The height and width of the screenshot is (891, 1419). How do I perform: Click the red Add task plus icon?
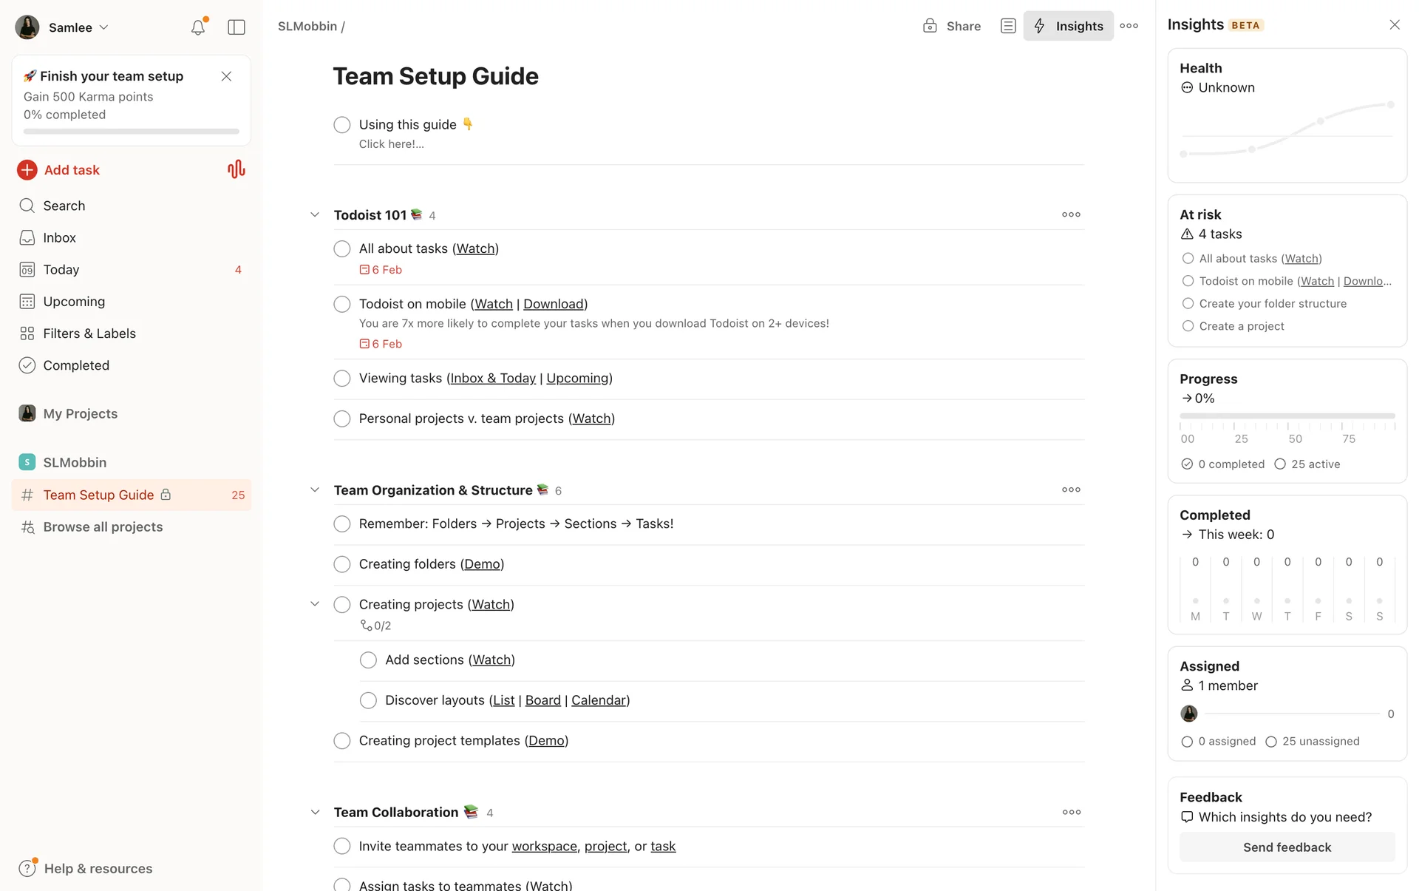click(27, 170)
